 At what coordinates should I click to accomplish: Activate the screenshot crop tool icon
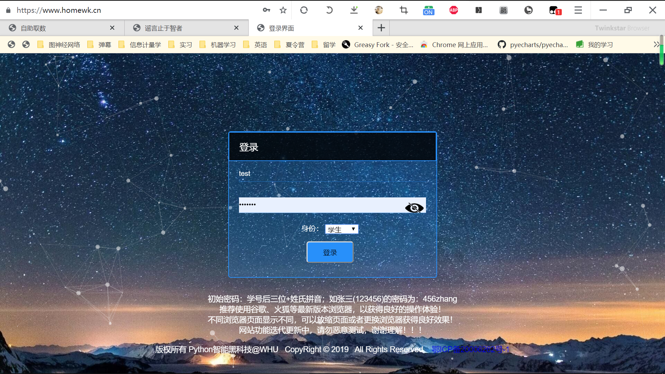(x=404, y=10)
